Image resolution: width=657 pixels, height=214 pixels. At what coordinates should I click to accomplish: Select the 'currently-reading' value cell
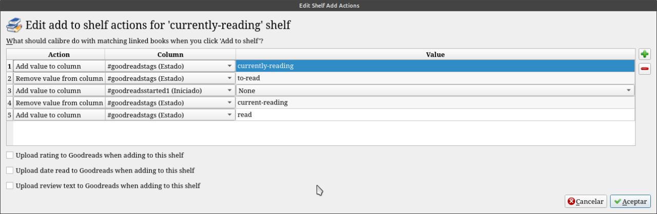click(435, 66)
